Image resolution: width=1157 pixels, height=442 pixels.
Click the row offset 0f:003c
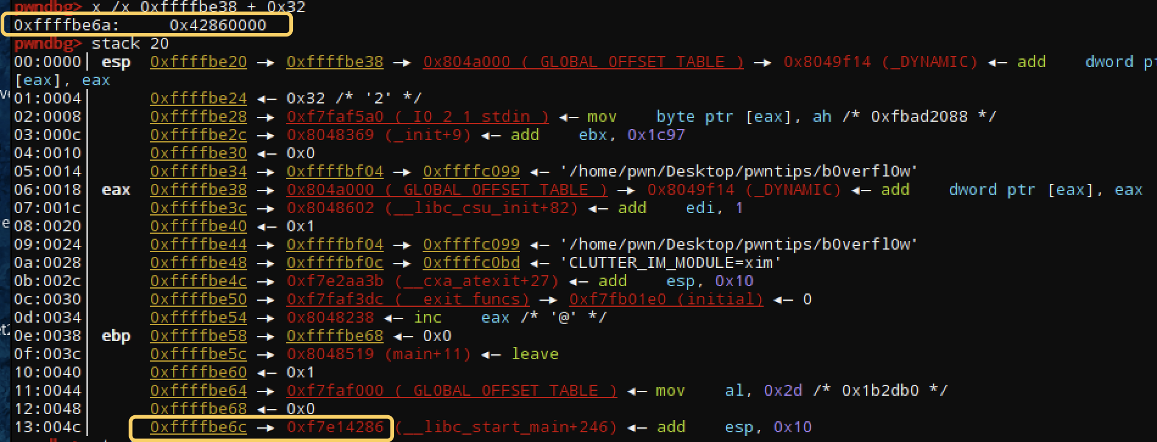(x=47, y=354)
